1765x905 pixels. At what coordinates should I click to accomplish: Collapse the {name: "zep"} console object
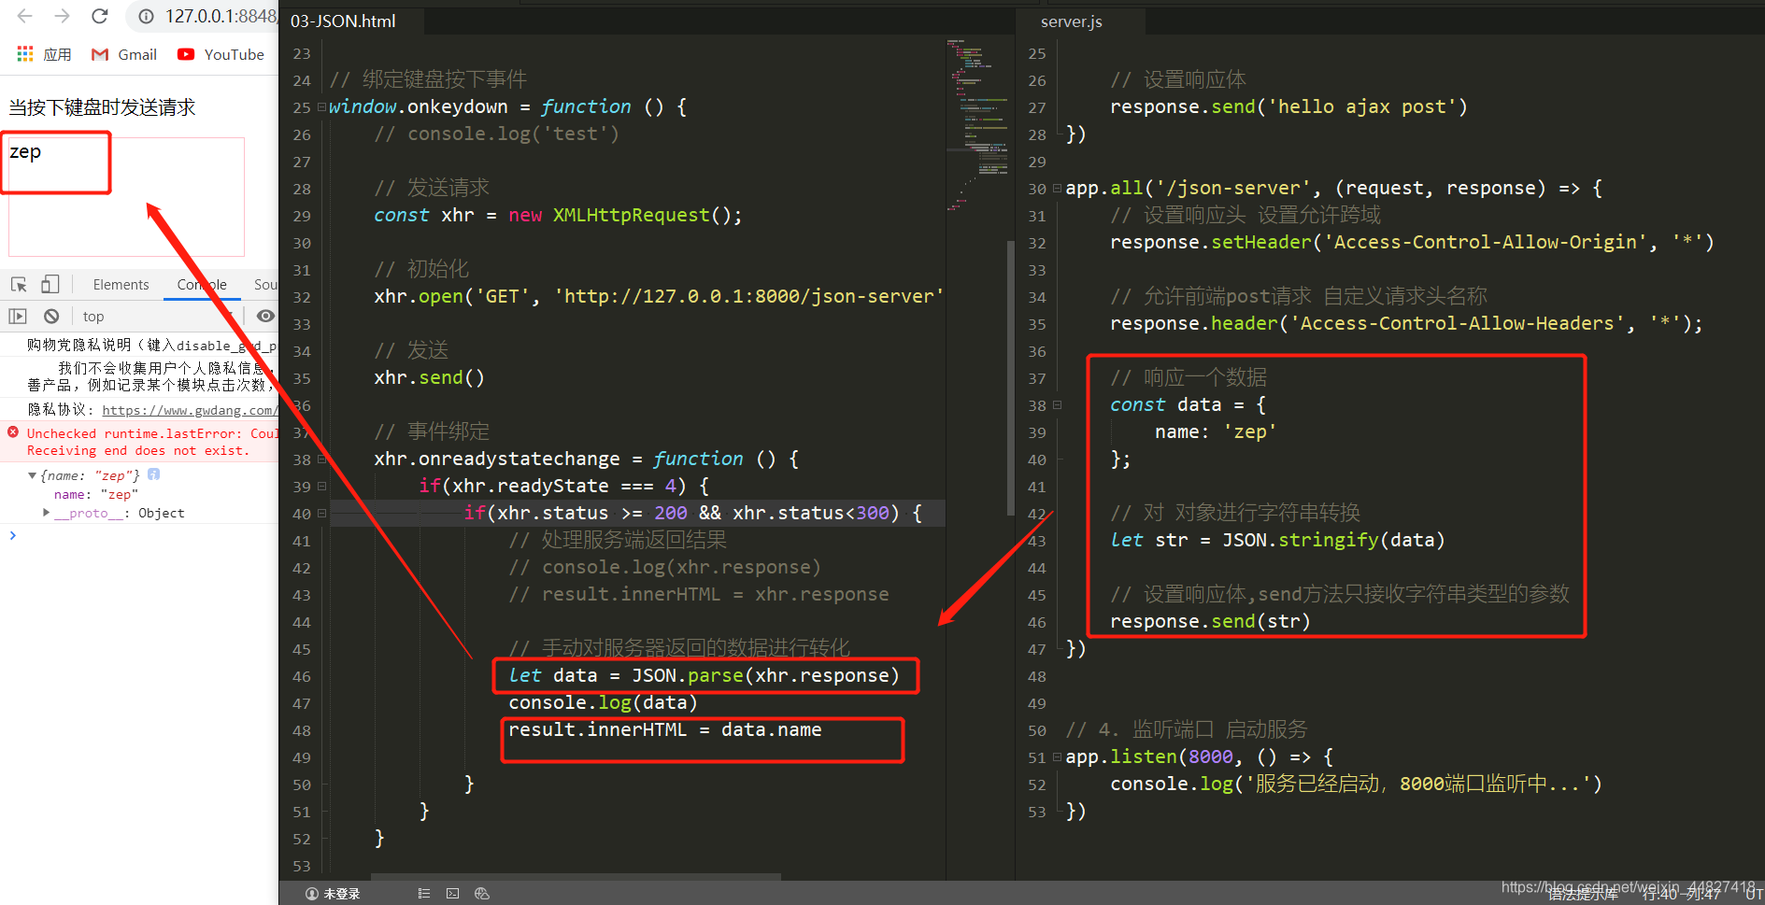(x=33, y=475)
